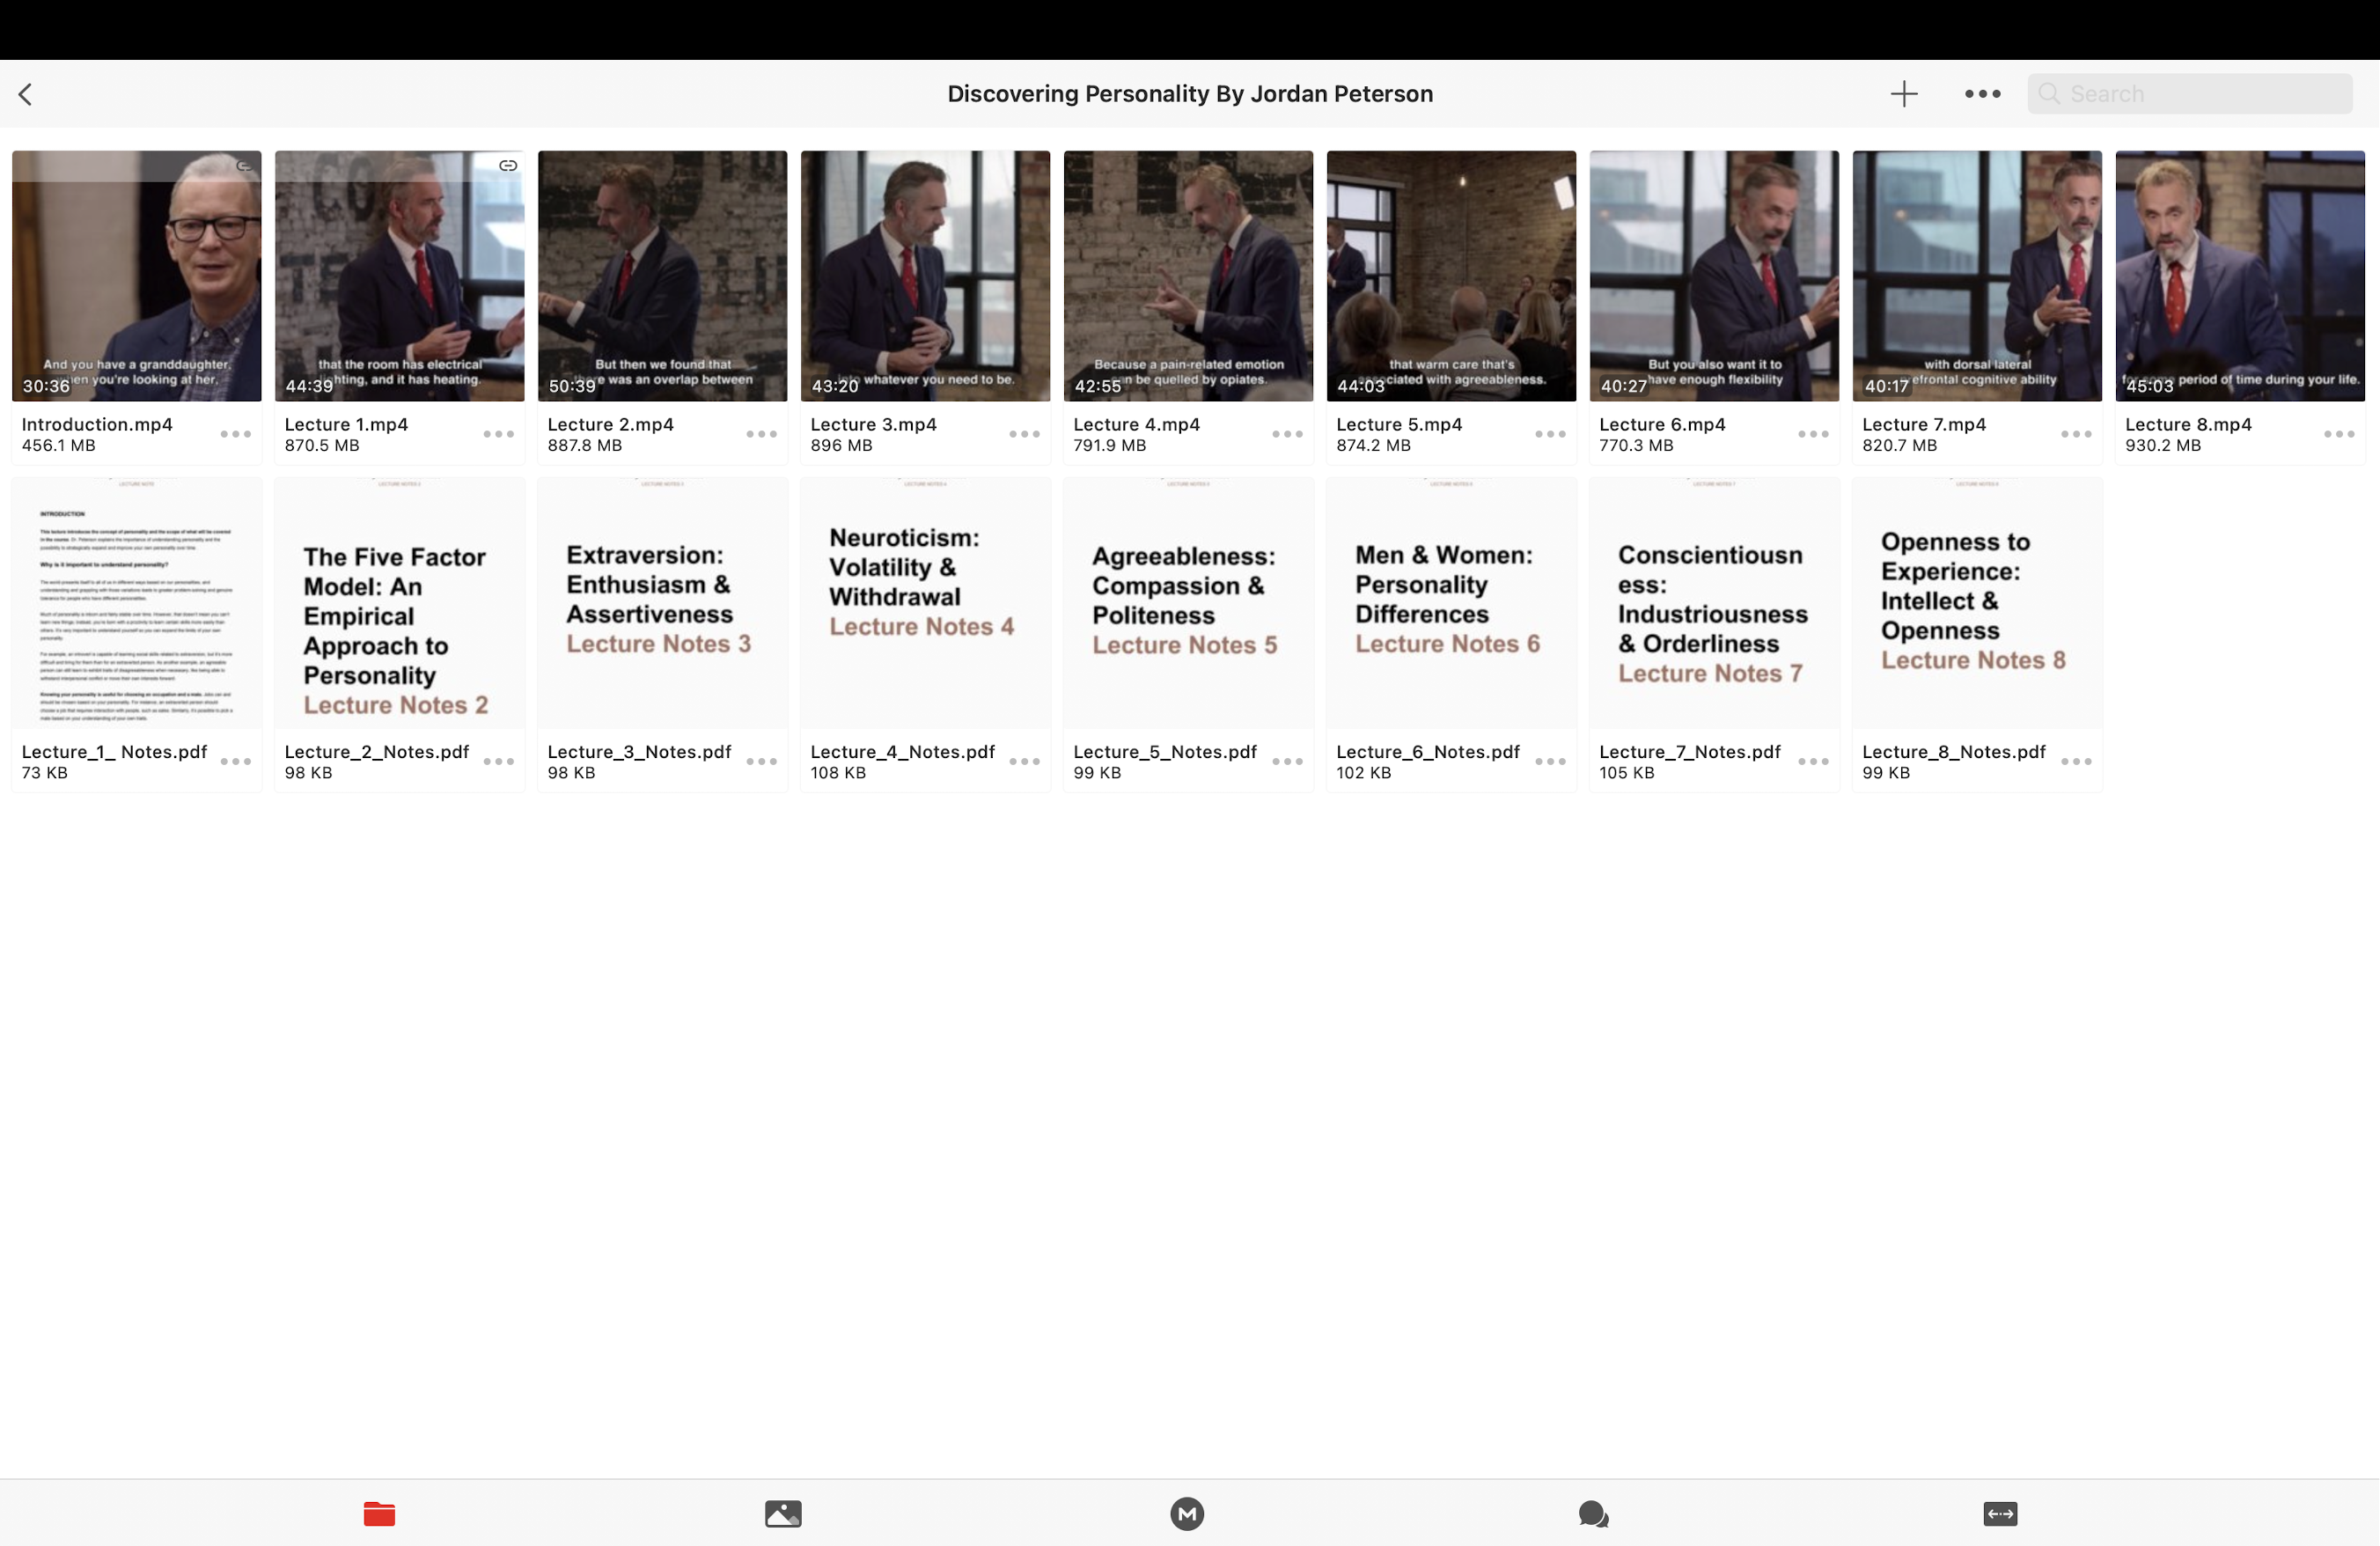
Task: Open options for Lecture_7_Notes.pdf
Action: pos(1814,761)
